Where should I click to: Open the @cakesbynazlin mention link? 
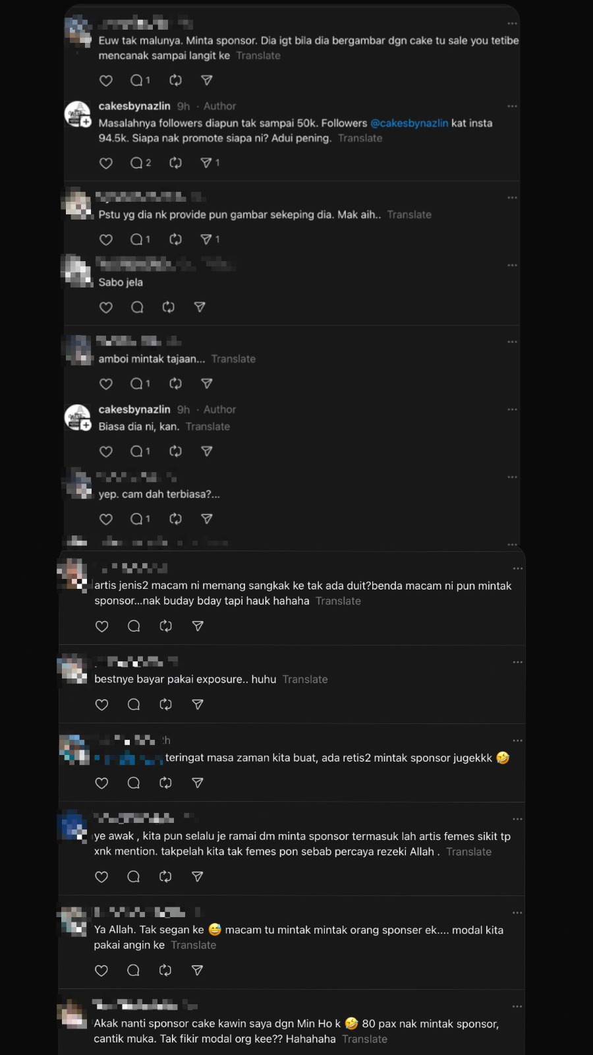pos(409,123)
